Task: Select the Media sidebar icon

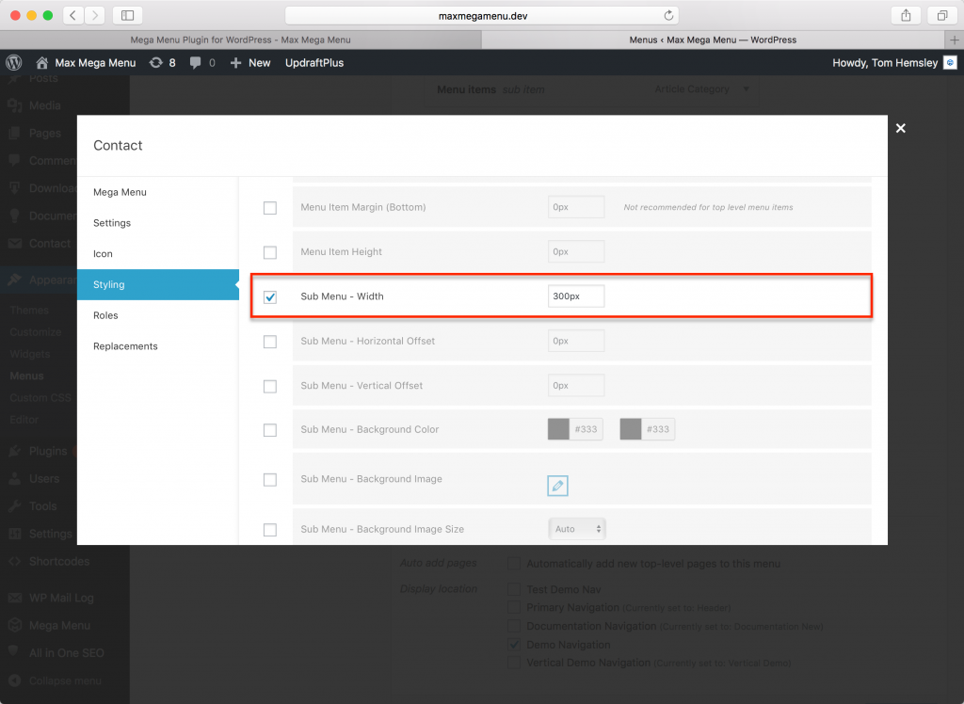Action: (14, 105)
